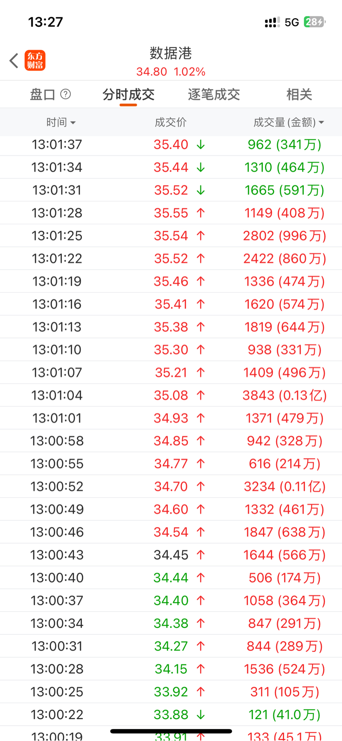Expand the 时间 sort dropdown

73,123
